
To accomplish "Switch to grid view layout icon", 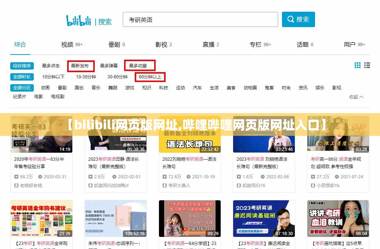I will coord(358,65).
